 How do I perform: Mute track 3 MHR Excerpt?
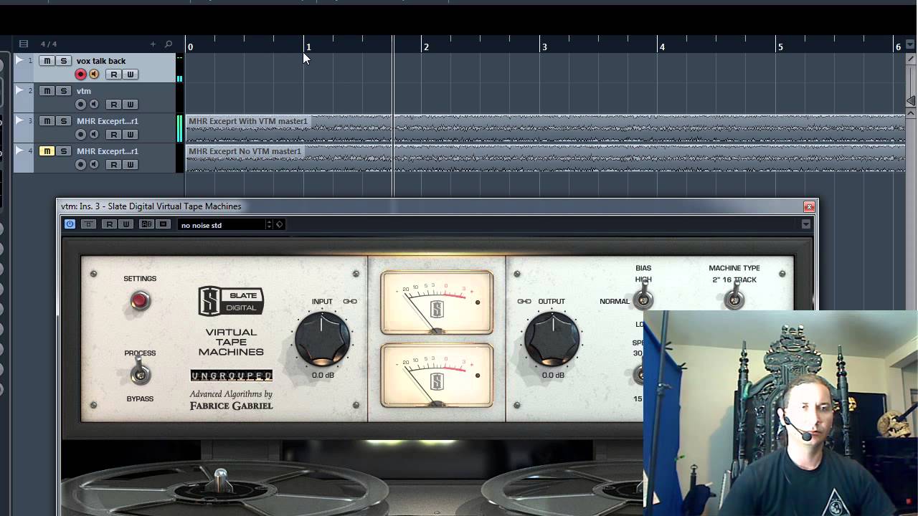(x=47, y=121)
